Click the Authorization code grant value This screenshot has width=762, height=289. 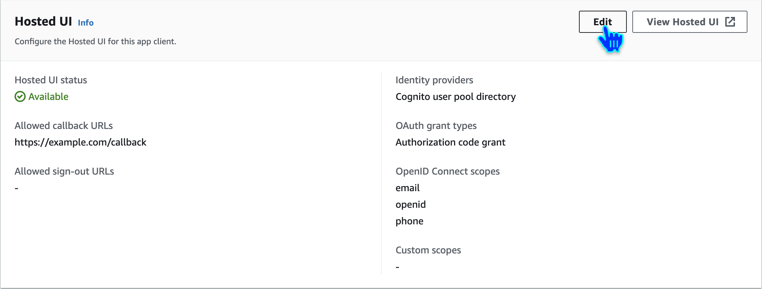[x=450, y=142]
